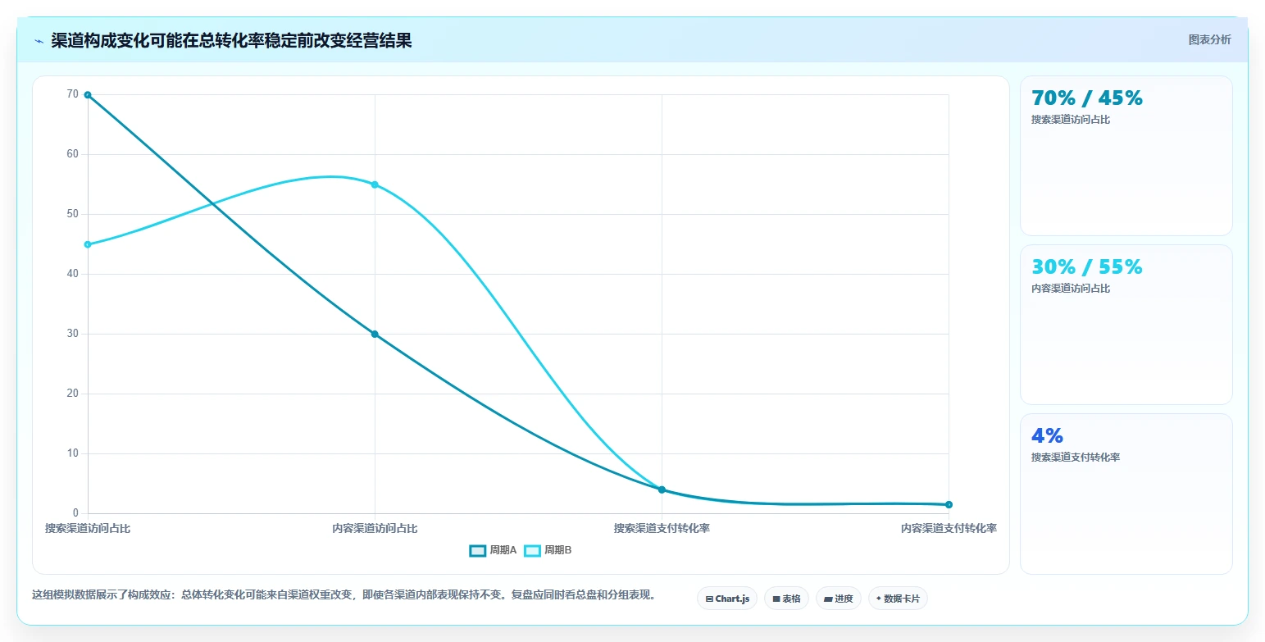Select the 周期B data point at 45
Image resolution: width=1265 pixels, height=642 pixels.
point(88,244)
